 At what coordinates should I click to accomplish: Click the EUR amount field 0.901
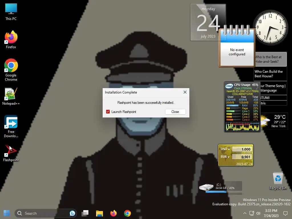click(x=242, y=157)
